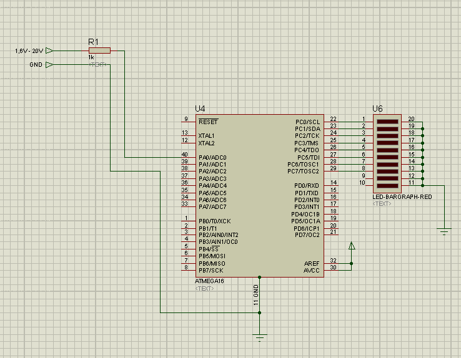Click the ATMEGA16 part name text
The height and width of the screenshot is (358, 461).
tap(210, 281)
